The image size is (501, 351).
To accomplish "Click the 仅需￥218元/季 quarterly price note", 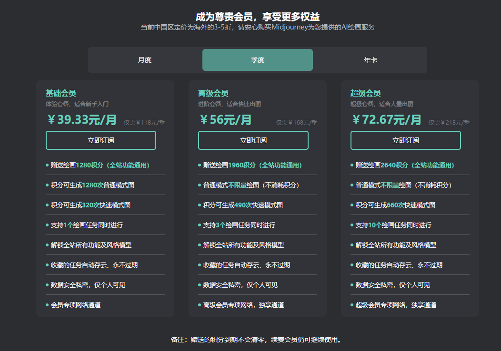I will pyautogui.click(x=449, y=123).
